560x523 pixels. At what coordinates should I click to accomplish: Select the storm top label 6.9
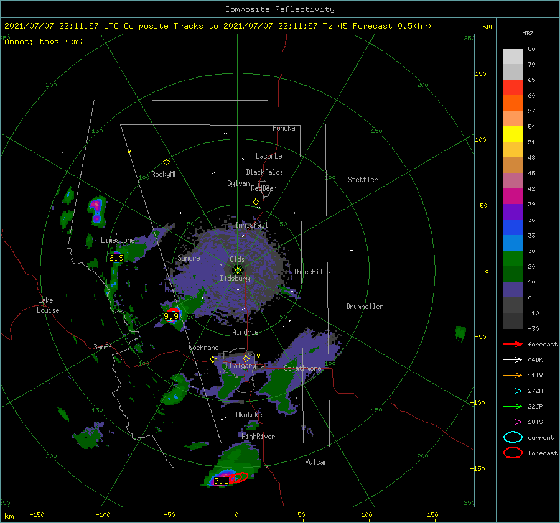pyautogui.click(x=116, y=257)
